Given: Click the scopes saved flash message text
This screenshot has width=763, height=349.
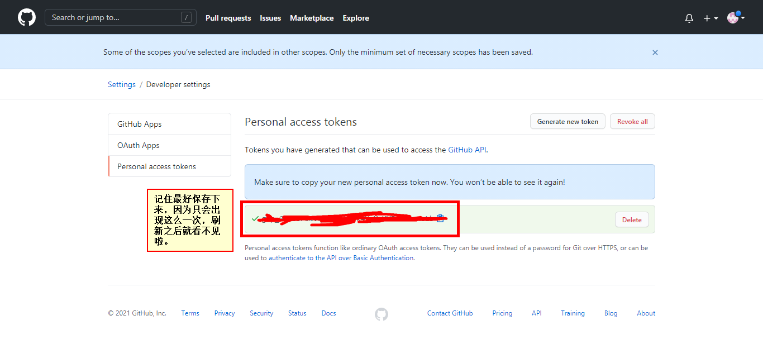Looking at the screenshot, I should (318, 52).
